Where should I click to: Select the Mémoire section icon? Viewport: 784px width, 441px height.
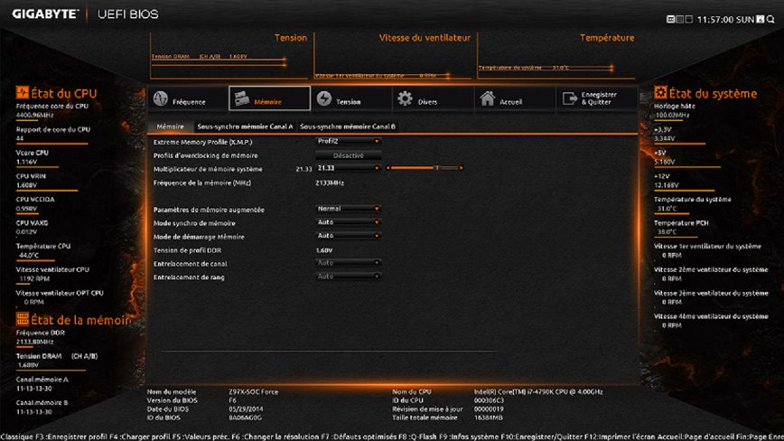click(242, 99)
